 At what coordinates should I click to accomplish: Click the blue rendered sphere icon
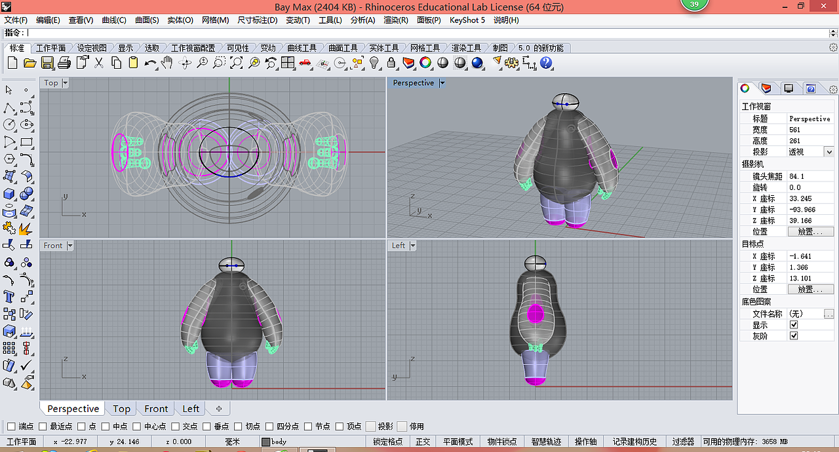pyautogui.click(x=477, y=63)
